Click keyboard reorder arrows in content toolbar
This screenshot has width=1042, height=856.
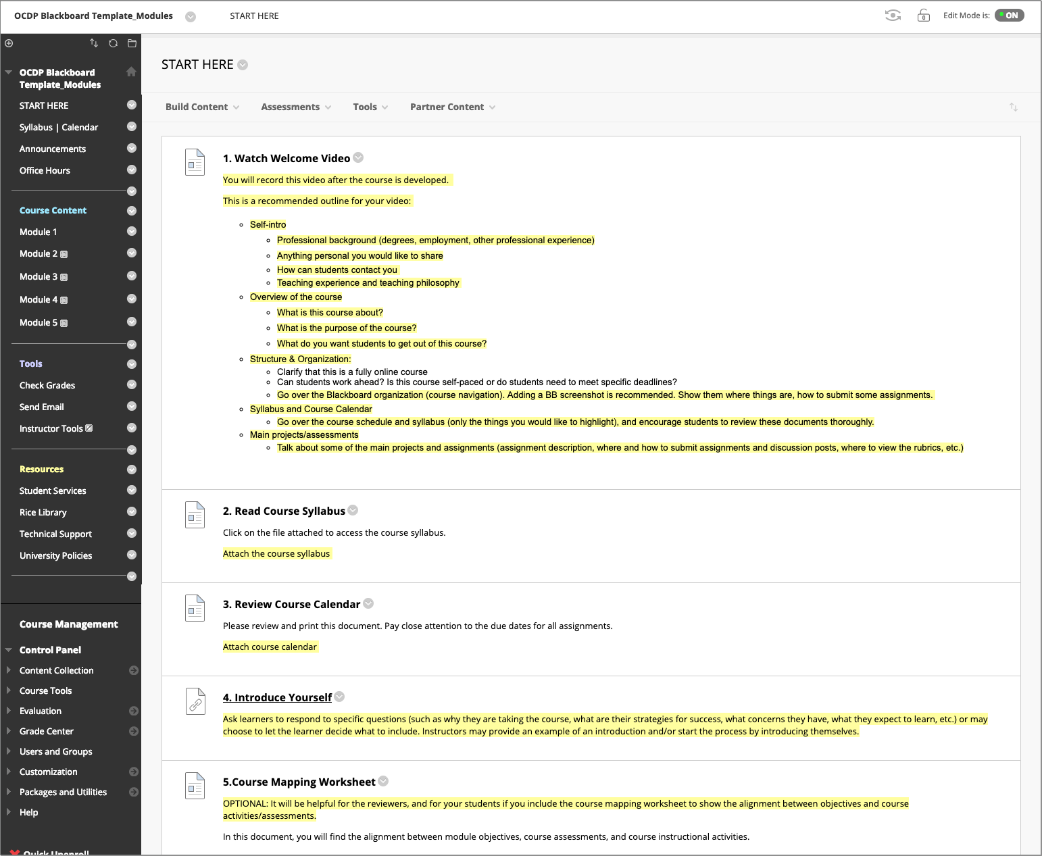[1013, 107]
